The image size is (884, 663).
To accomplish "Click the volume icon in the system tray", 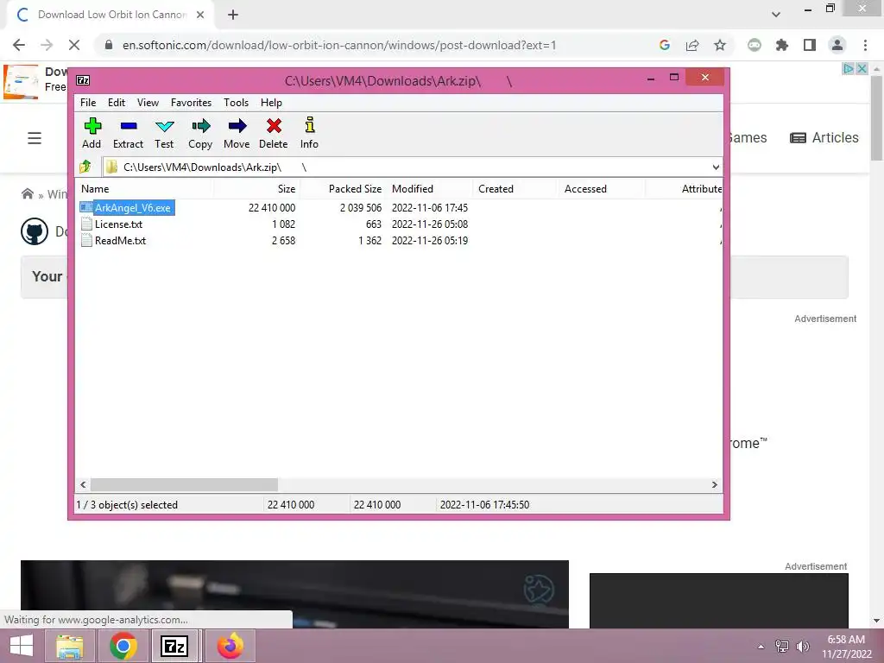I will point(803,647).
